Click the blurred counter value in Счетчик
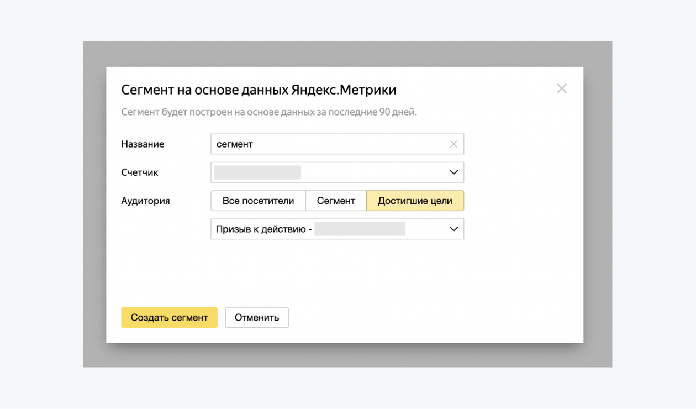 [257, 172]
